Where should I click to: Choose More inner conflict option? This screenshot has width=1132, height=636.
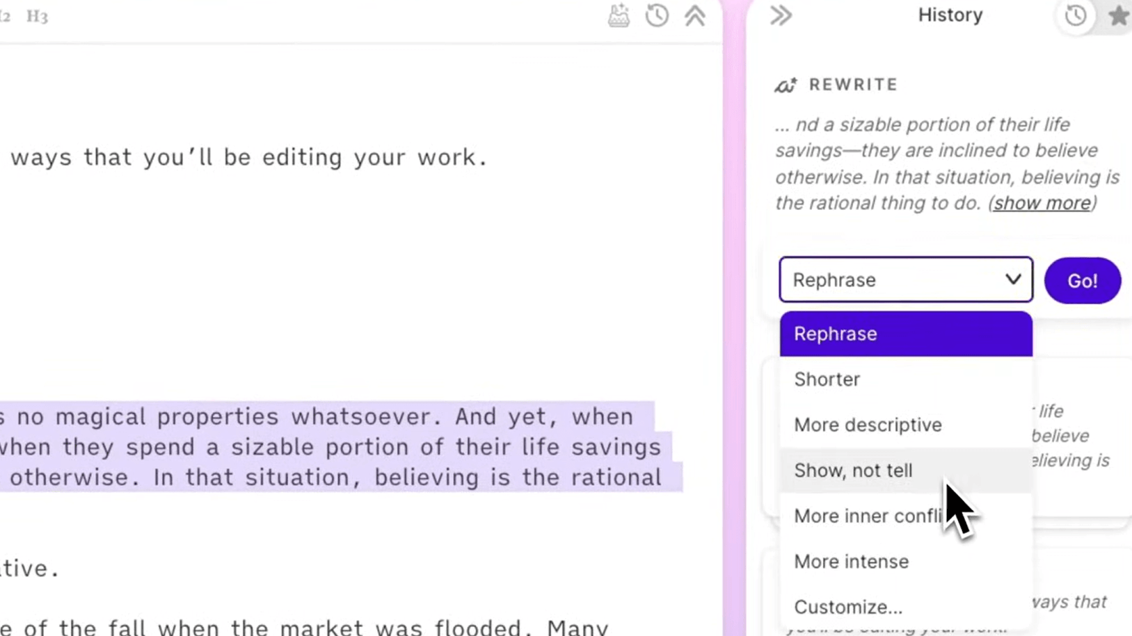click(906, 516)
